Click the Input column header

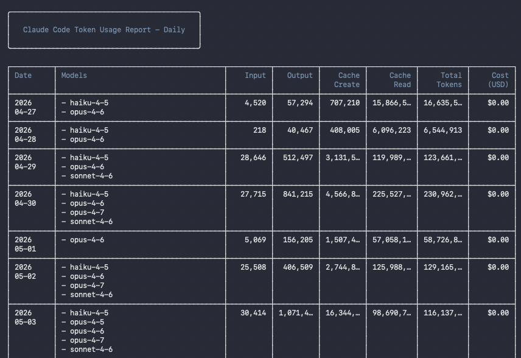point(255,75)
